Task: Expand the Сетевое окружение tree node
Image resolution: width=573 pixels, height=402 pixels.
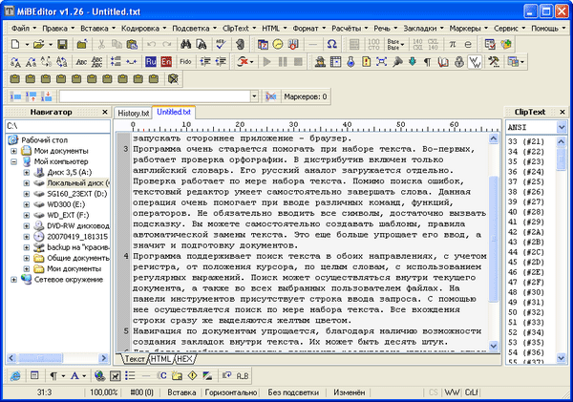Action: [14, 280]
